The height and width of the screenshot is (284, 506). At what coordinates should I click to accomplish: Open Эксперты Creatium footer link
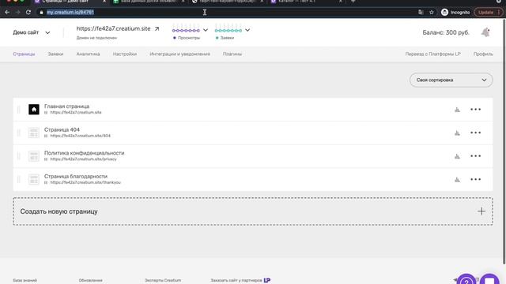click(163, 281)
